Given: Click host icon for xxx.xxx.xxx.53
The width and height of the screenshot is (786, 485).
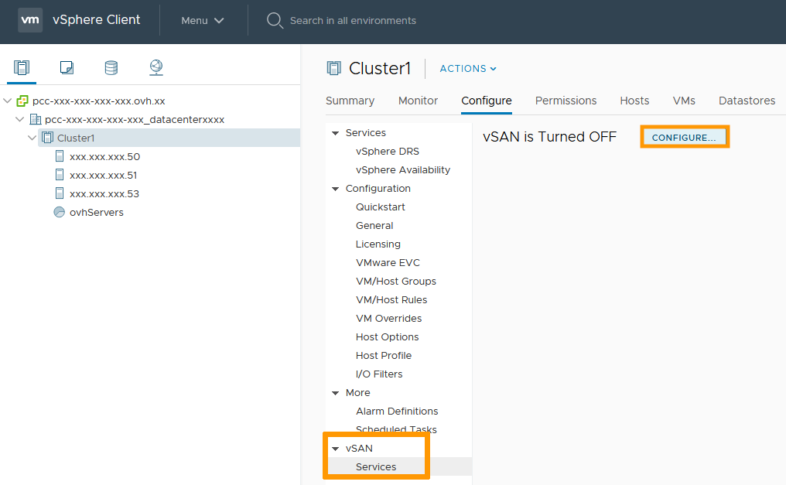Looking at the screenshot, I should click(x=60, y=193).
